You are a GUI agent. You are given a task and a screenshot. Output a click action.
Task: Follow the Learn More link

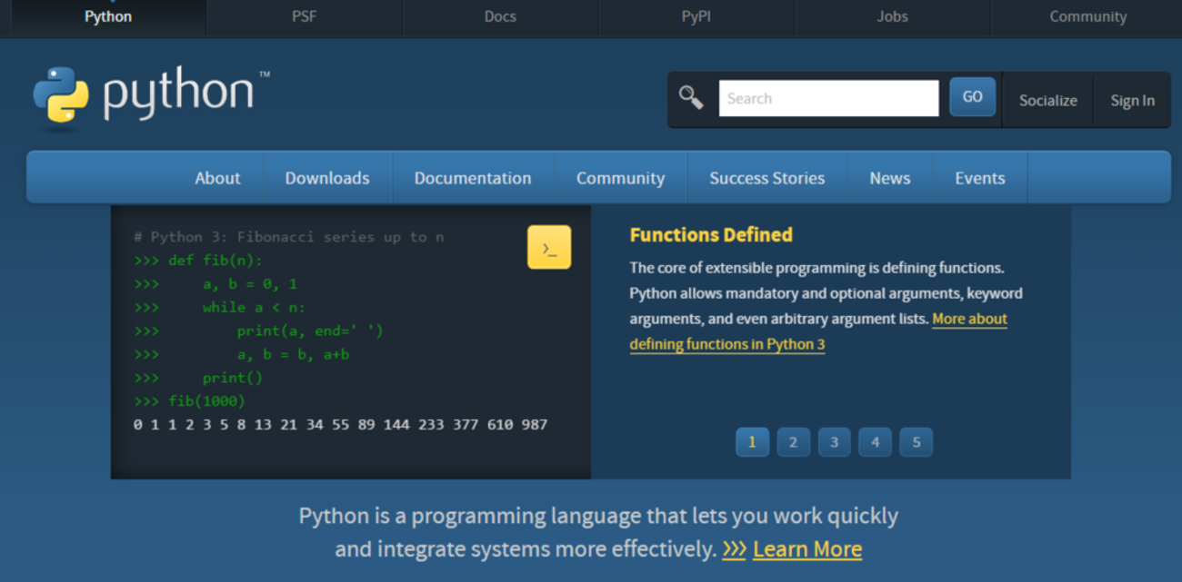coord(807,549)
